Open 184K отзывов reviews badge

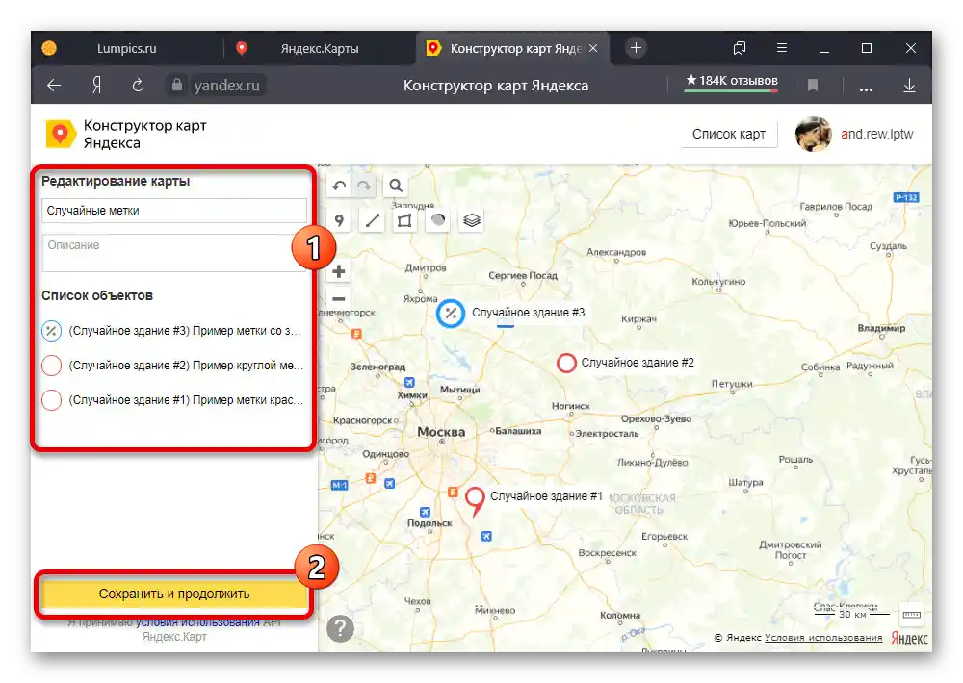(732, 82)
